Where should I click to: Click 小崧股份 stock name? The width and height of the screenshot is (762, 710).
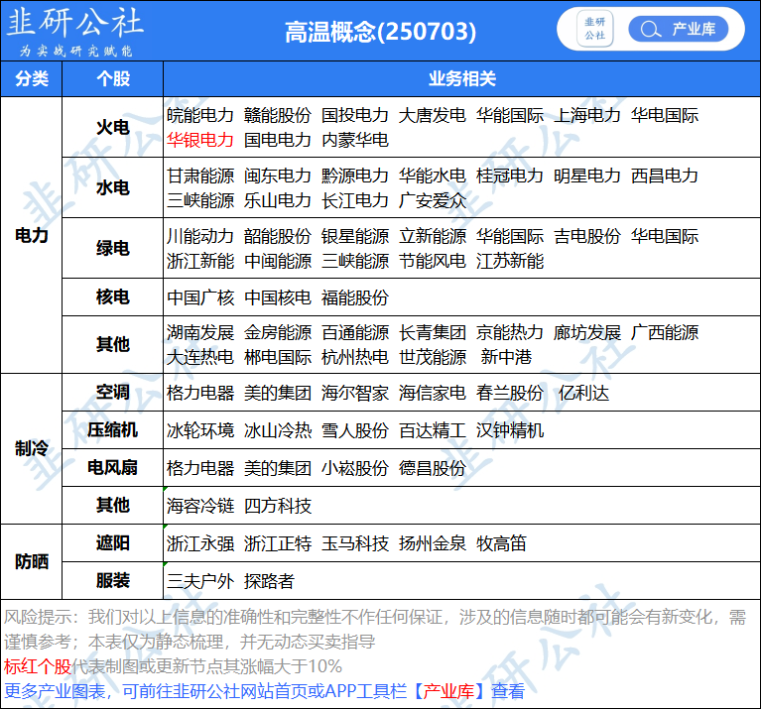pyautogui.click(x=355, y=468)
